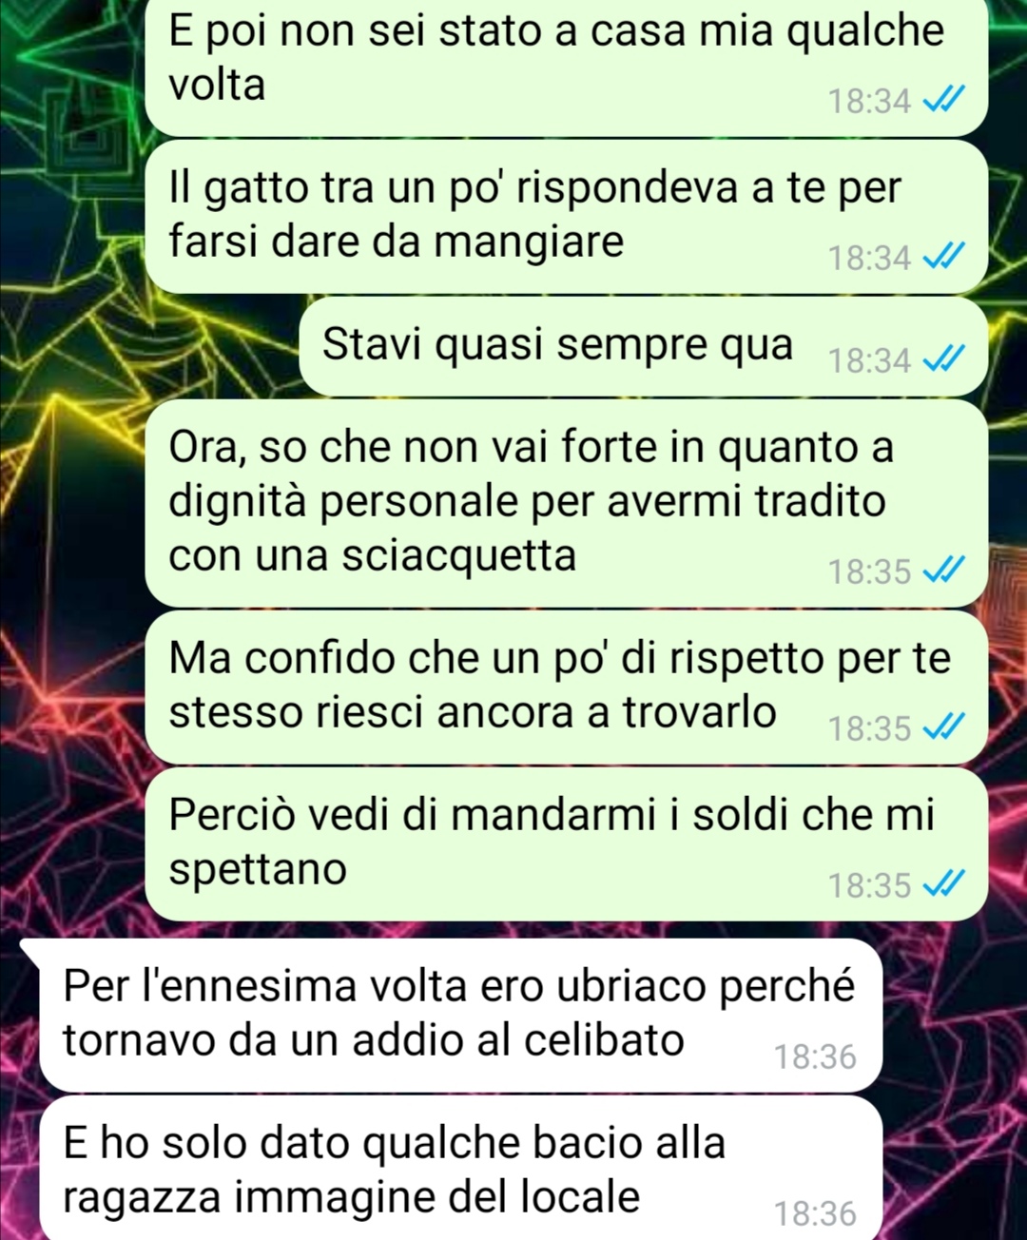Tap the 18:35 timestamp of the 'sciacquetta' message
The height and width of the screenshot is (1240, 1027).
869,572
